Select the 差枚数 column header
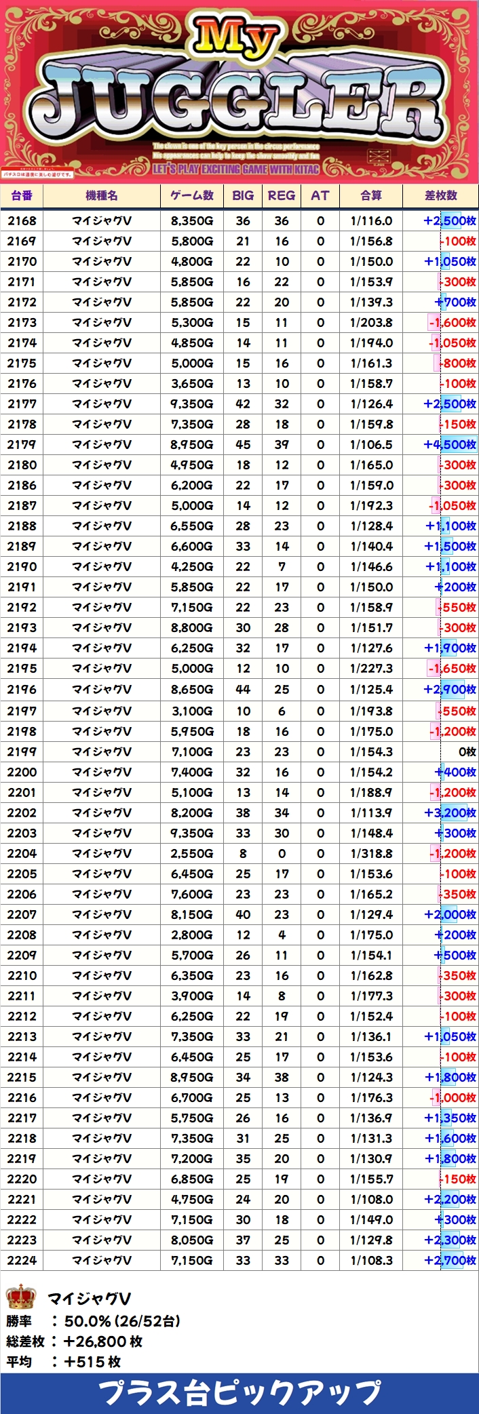 [x=441, y=195]
